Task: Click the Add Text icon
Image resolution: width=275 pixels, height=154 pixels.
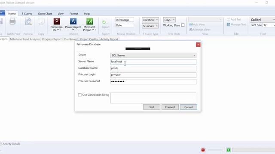Action: tap(228, 19)
